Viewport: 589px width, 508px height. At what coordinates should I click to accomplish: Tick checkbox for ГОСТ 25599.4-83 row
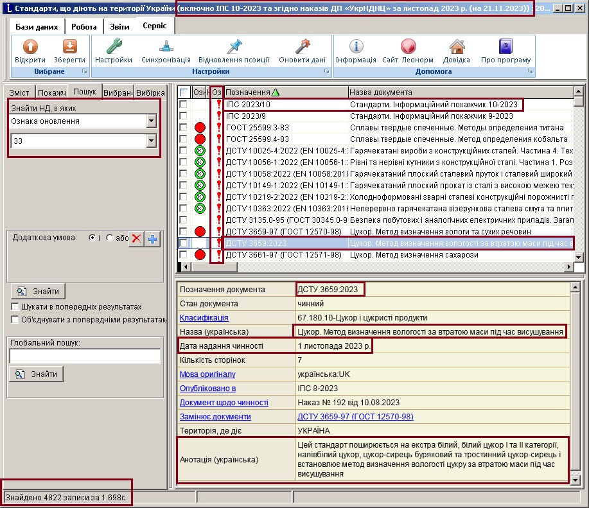tap(183, 139)
